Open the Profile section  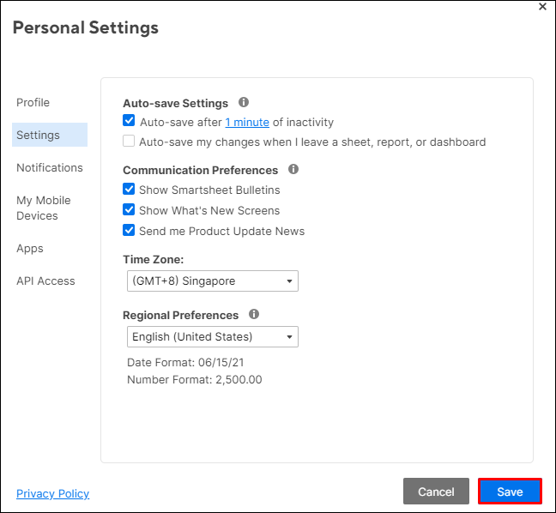(33, 102)
